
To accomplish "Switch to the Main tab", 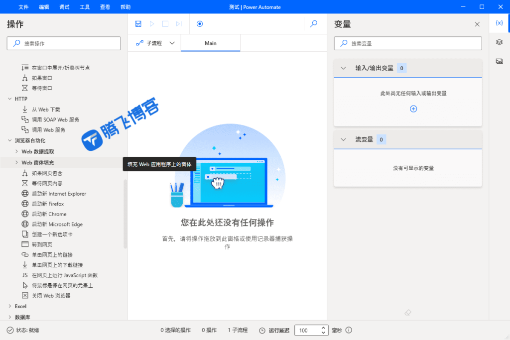I will point(210,43).
